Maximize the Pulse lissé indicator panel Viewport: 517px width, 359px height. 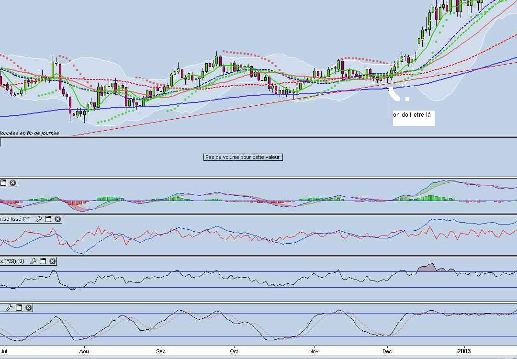48,219
